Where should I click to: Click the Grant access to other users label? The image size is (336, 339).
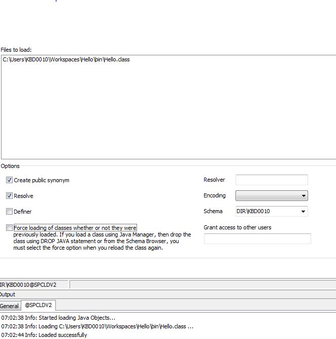tap(238, 227)
